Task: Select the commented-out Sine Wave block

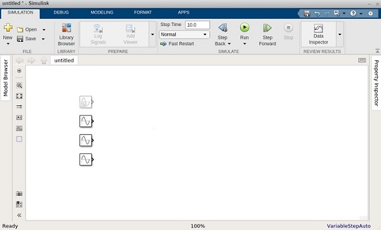Action: tap(86, 102)
